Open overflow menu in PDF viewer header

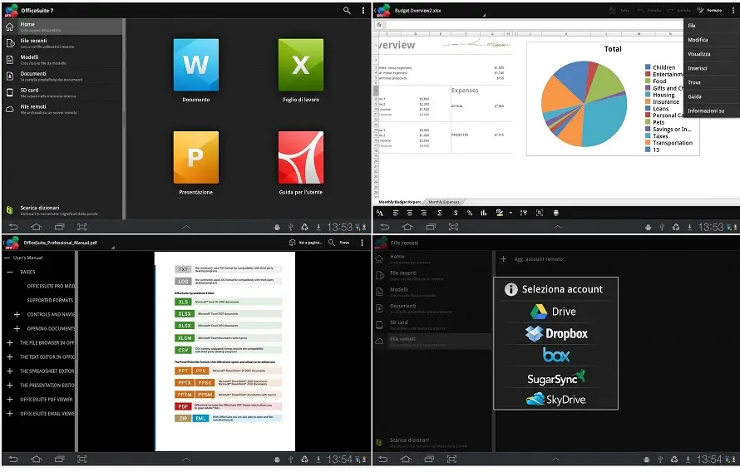click(x=362, y=243)
